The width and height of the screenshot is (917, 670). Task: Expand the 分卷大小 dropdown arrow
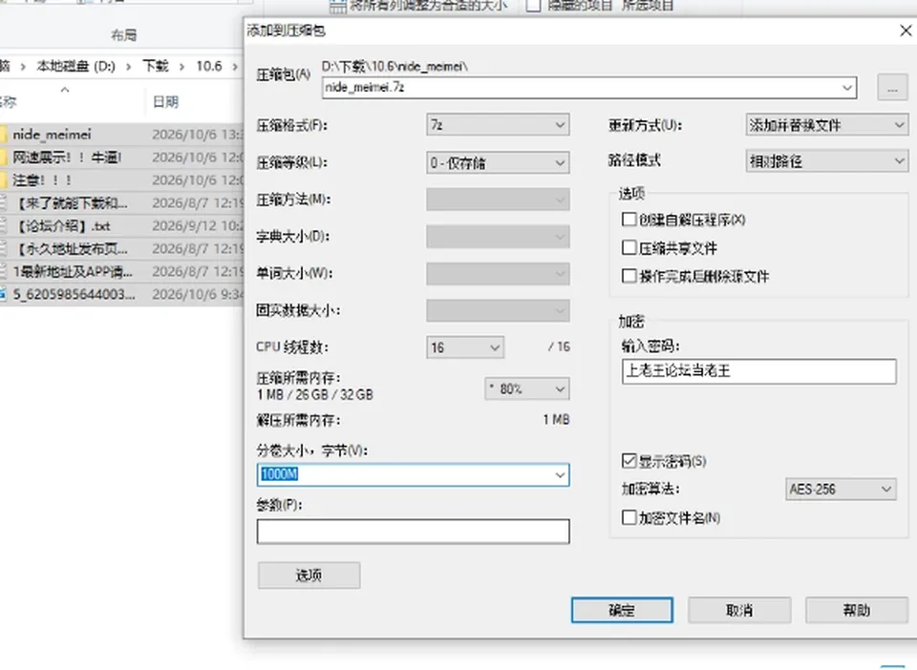560,475
